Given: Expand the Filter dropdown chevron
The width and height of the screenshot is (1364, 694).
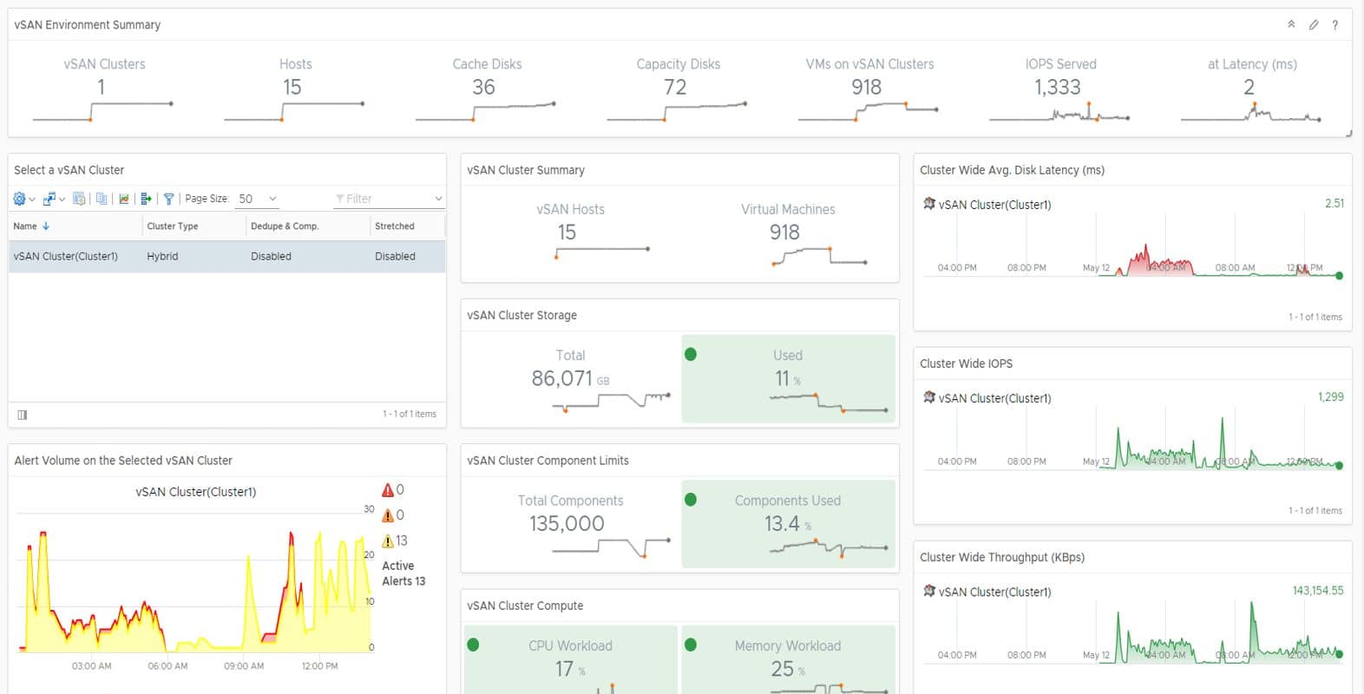Looking at the screenshot, I should click(438, 199).
